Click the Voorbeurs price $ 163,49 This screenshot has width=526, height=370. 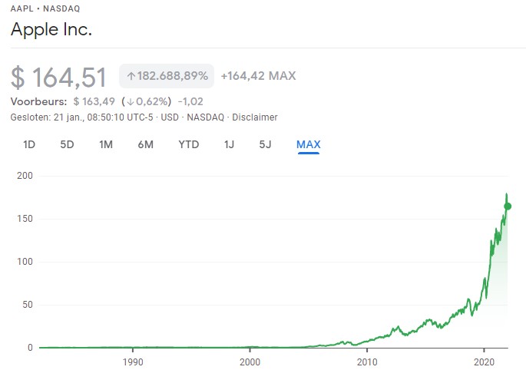point(94,101)
